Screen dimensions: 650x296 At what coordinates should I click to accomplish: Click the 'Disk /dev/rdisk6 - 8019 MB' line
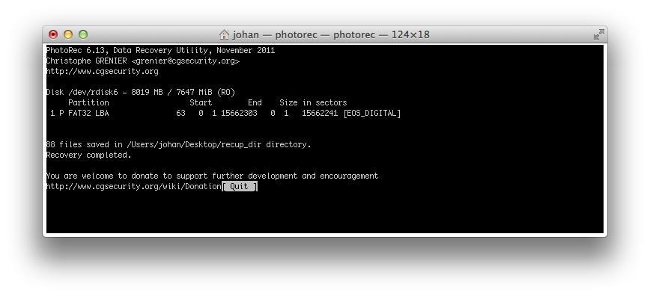point(141,93)
